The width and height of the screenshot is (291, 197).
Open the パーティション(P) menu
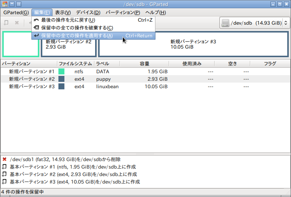click(x=123, y=12)
